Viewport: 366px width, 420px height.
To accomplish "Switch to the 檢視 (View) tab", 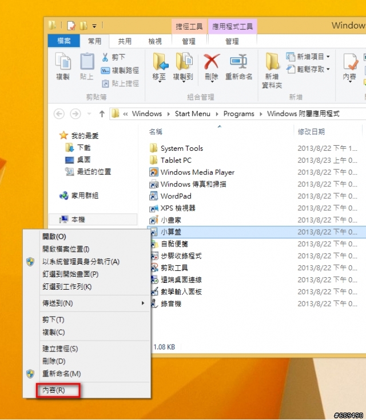I will click(x=155, y=41).
